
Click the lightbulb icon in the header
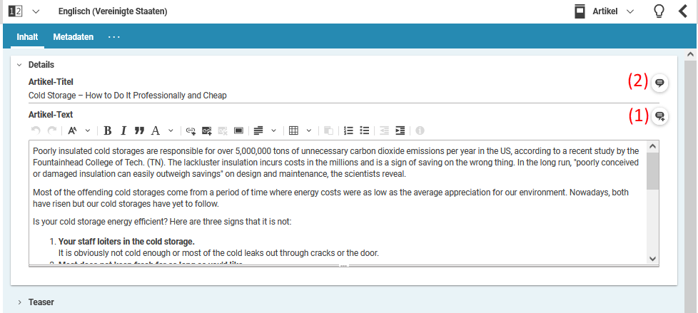659,11
